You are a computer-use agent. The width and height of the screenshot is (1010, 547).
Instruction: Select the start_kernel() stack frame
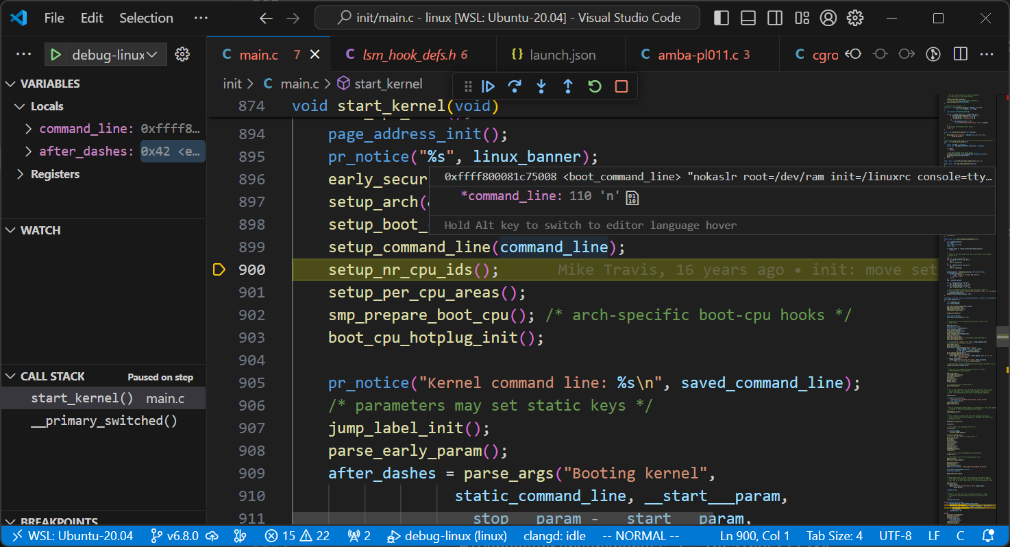(x=103, y=398)
